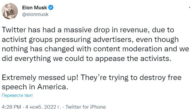Screen dimensions: 191x112
Task: Open the Twitter for iPhone source link
Action: [x=85, y=107]
